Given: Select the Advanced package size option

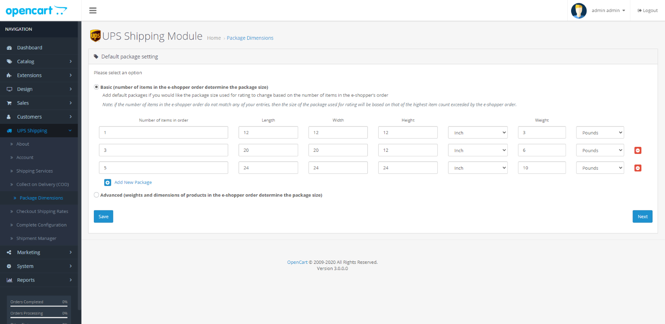Looking at the screenshot, I should click(96, 195).
